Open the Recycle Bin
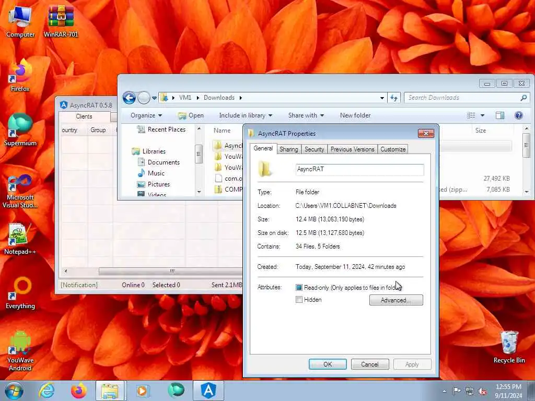 [x=509, y=347]
